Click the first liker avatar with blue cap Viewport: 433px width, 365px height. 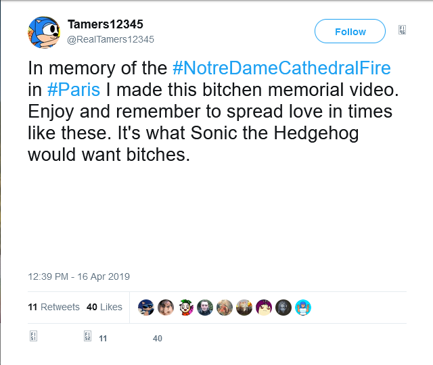(x=146, y=308)
